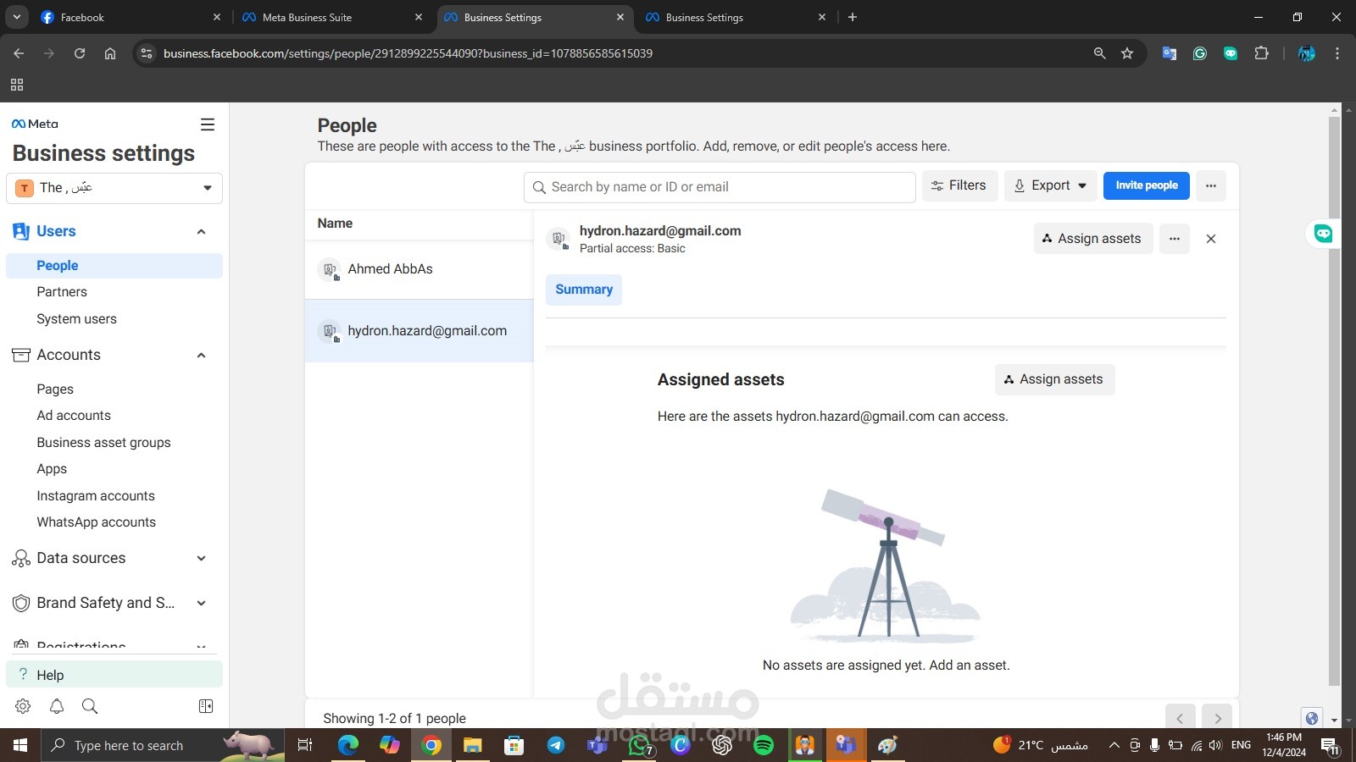
Task: Open the Help link in sidebar
Action: click(x=114, y=675)
